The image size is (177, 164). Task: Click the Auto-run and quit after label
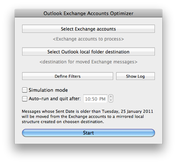55,99
